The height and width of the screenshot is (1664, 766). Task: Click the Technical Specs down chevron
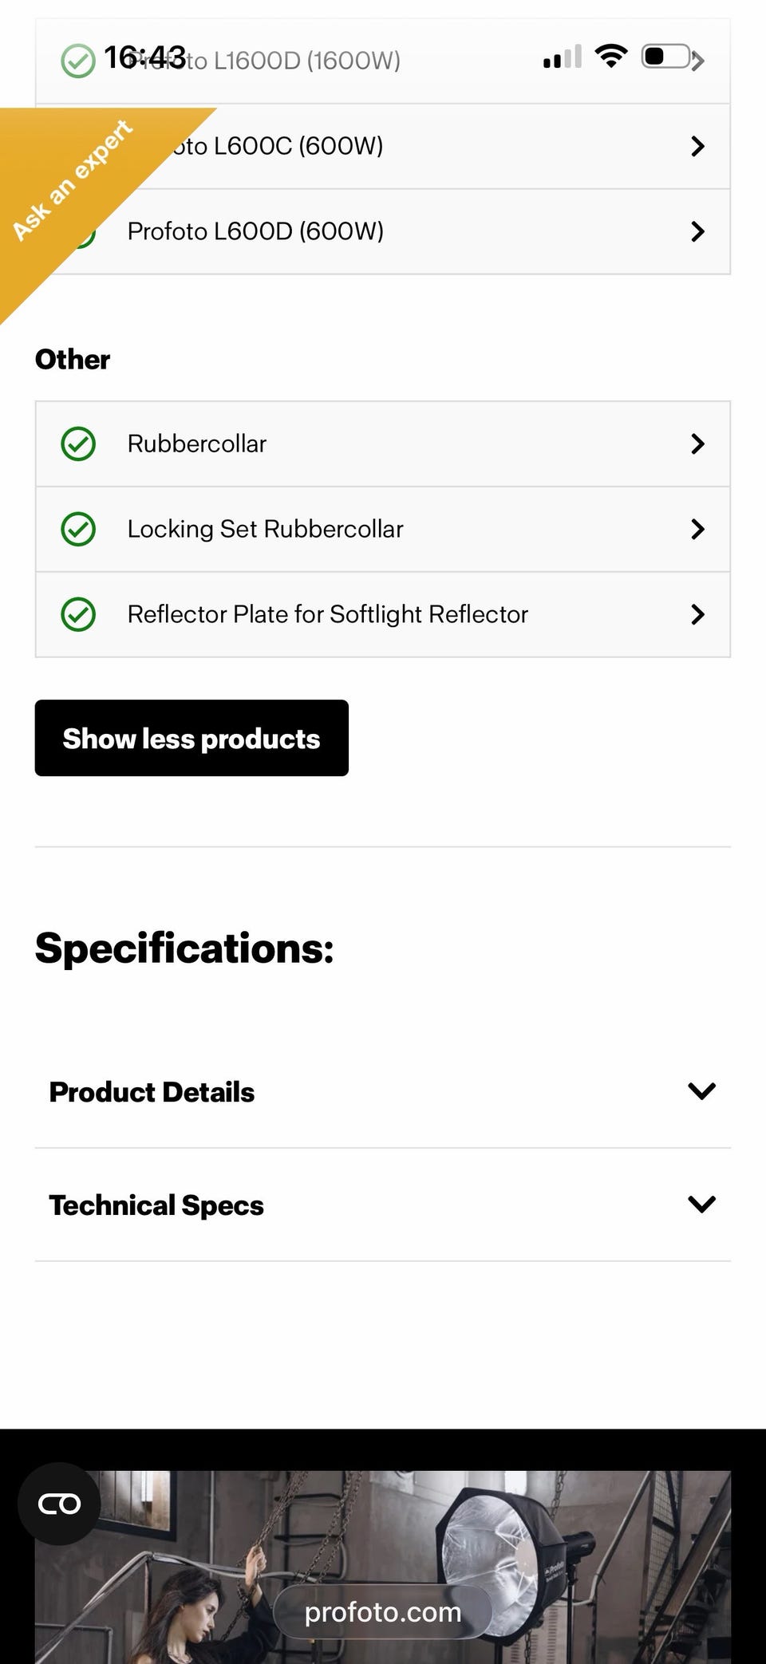click(701, 1204)
